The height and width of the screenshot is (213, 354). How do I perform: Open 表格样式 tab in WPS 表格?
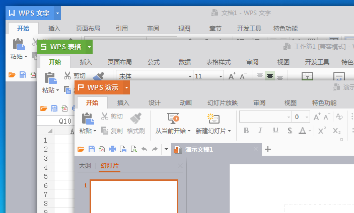click(219, 62)
